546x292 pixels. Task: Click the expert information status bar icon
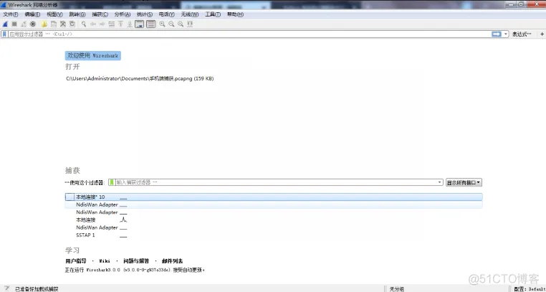tap(6, 289)
